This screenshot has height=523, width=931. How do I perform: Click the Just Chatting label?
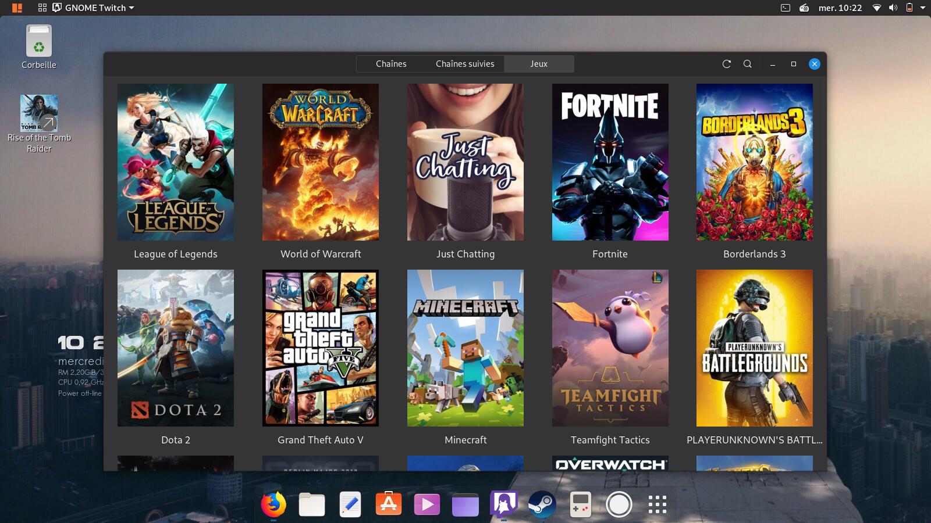click(465, 254)
